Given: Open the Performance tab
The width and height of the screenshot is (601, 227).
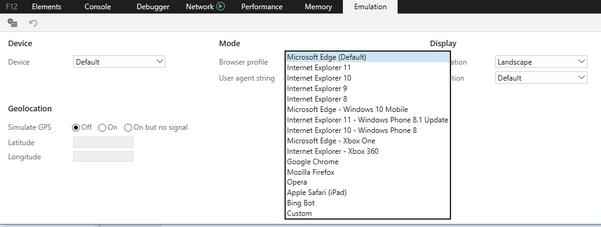Looking at the screenshot, I should click(x=262, y=7).
